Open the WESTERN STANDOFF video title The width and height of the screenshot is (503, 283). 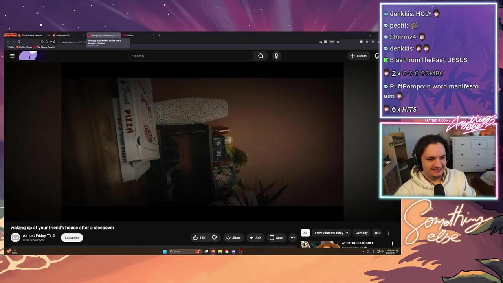[x=358, y=243]
